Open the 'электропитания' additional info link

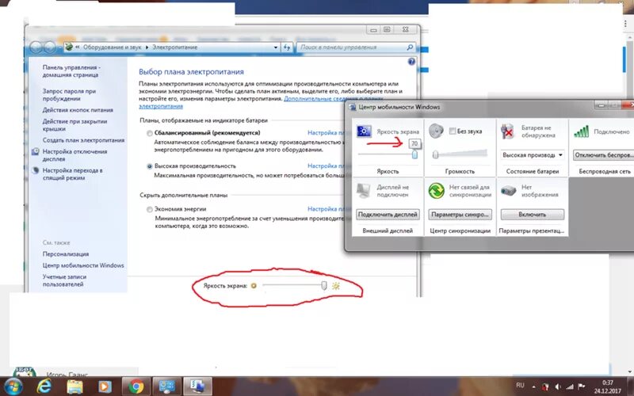161,106
